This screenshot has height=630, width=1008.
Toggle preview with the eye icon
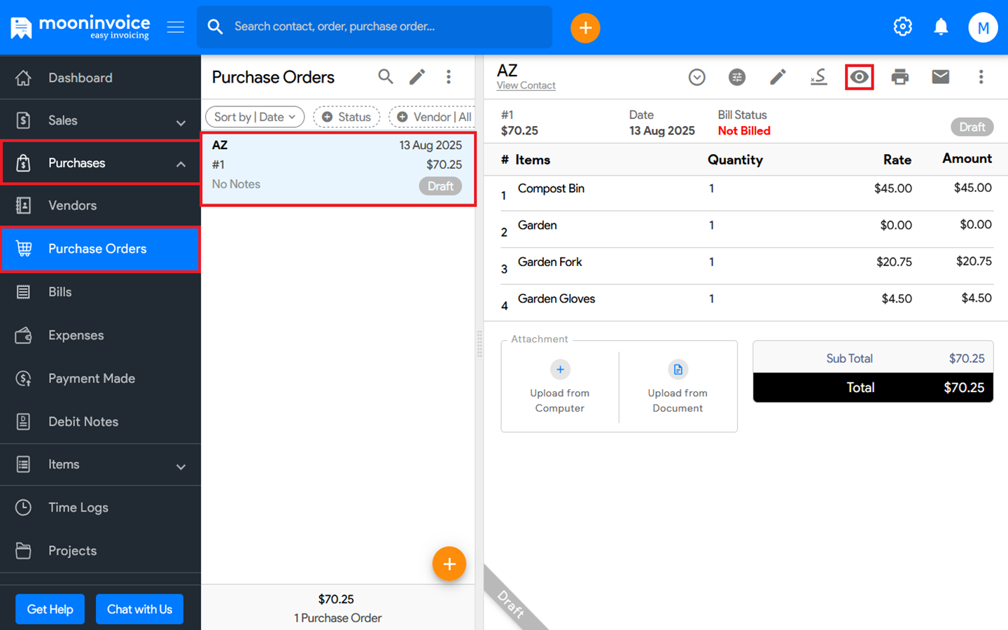click(859, 77)
